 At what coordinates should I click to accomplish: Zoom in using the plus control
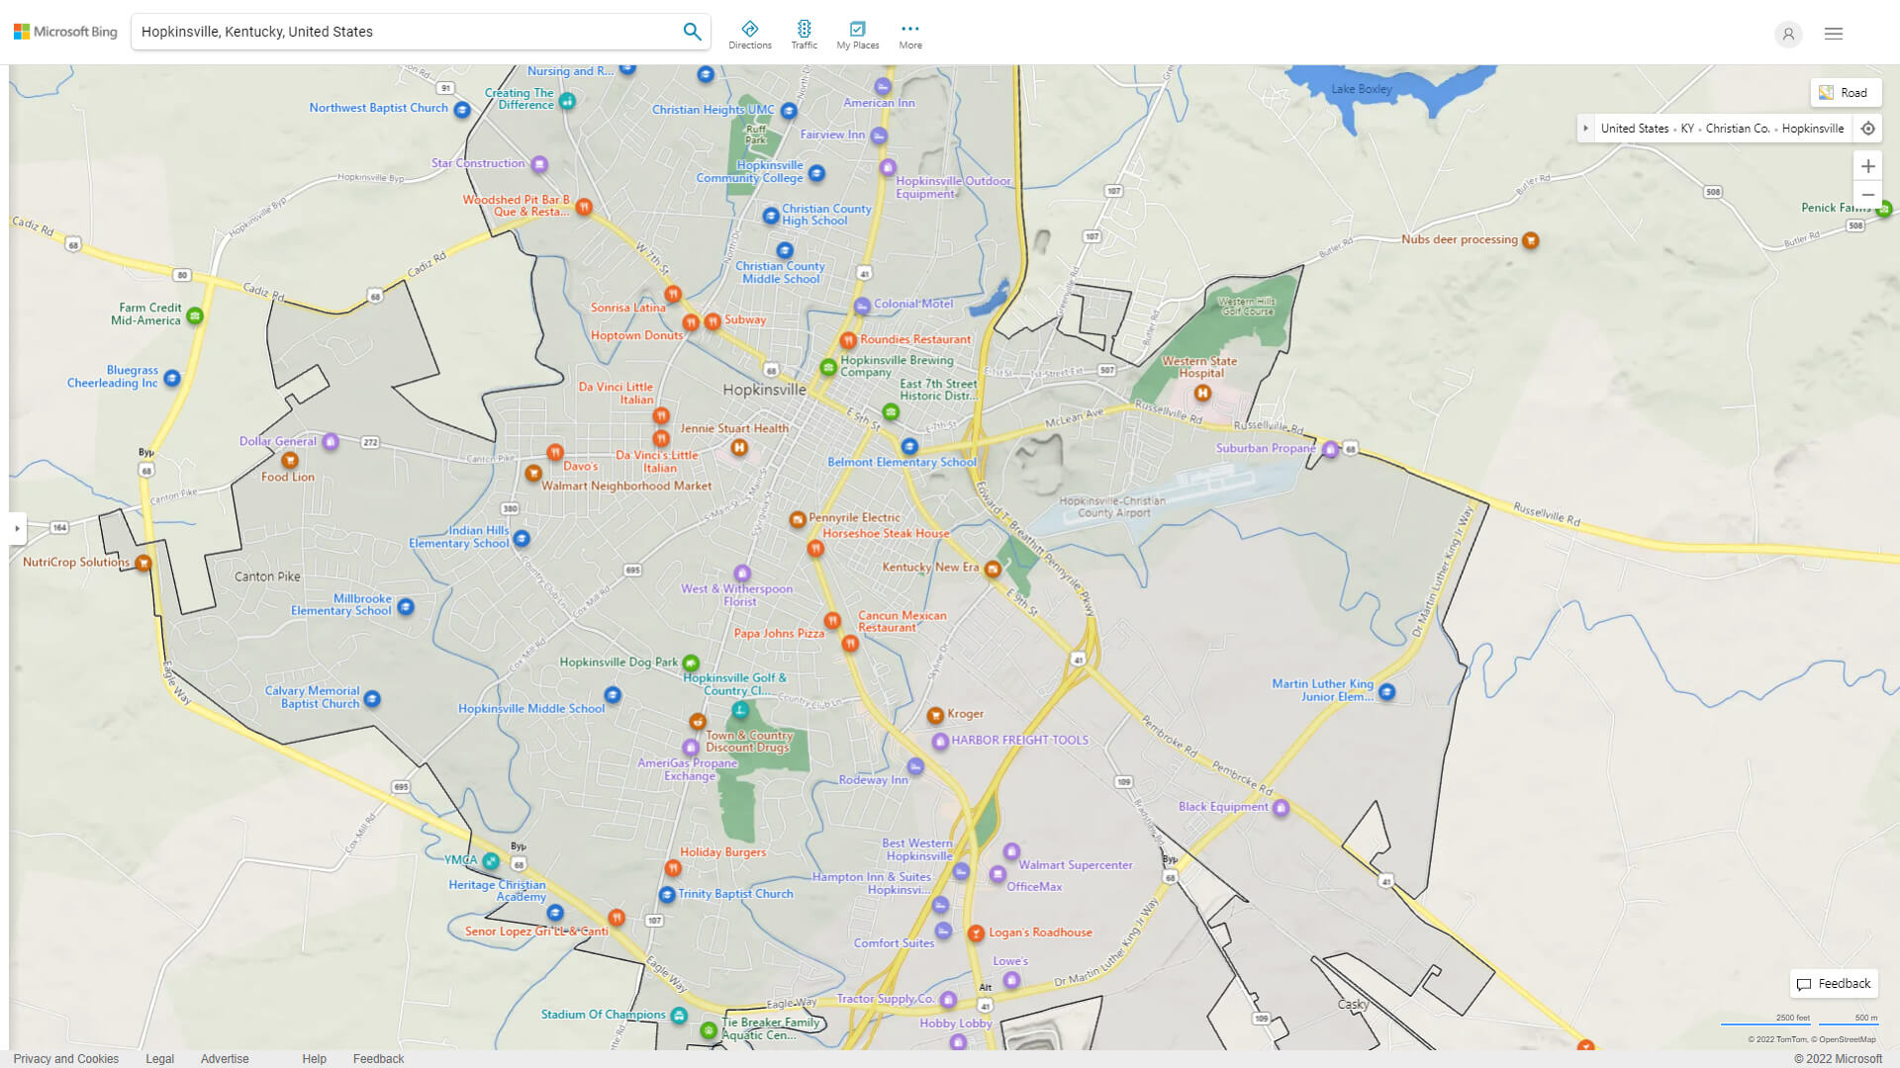pyautogui.click(x=1868, y=166)
